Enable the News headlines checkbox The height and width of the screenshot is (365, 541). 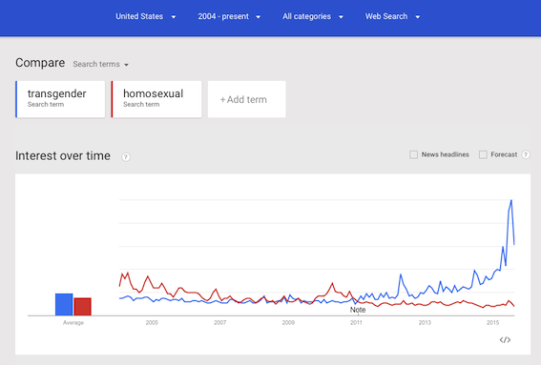click(x=413, y=154)
